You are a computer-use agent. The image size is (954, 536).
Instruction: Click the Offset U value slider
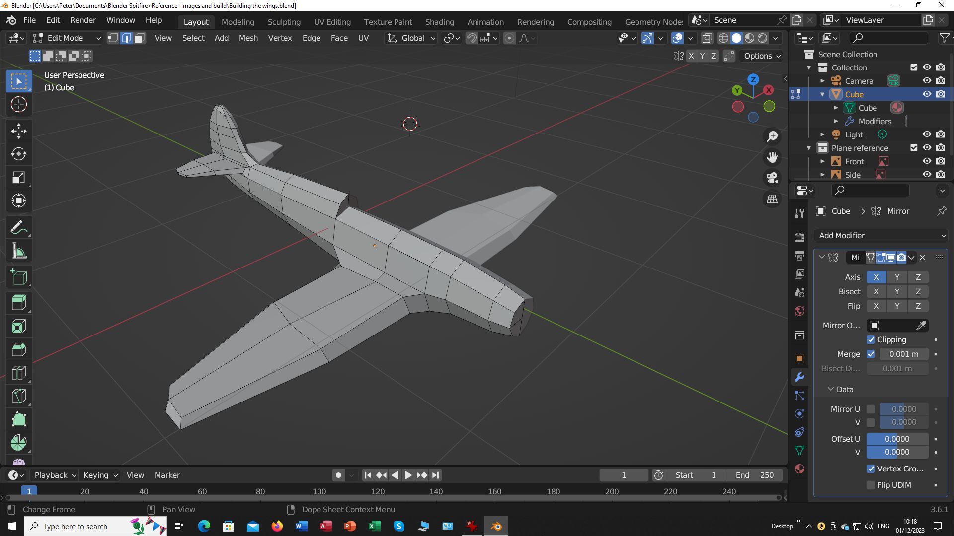pyautogui.click(x=897, y=439)
